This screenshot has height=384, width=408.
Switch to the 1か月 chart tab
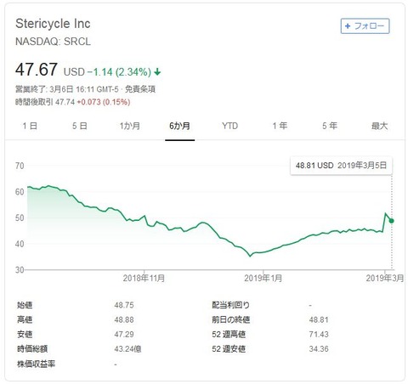[130, 126]
